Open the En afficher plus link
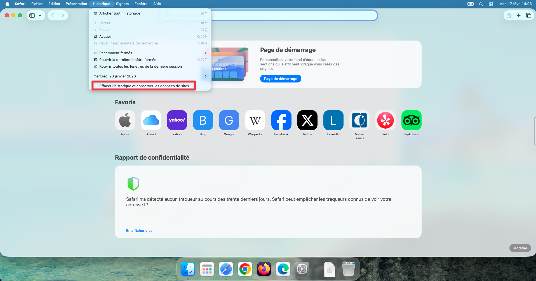Image resolution: width=536 pixels, height=281 pixels. click(139, 230)
